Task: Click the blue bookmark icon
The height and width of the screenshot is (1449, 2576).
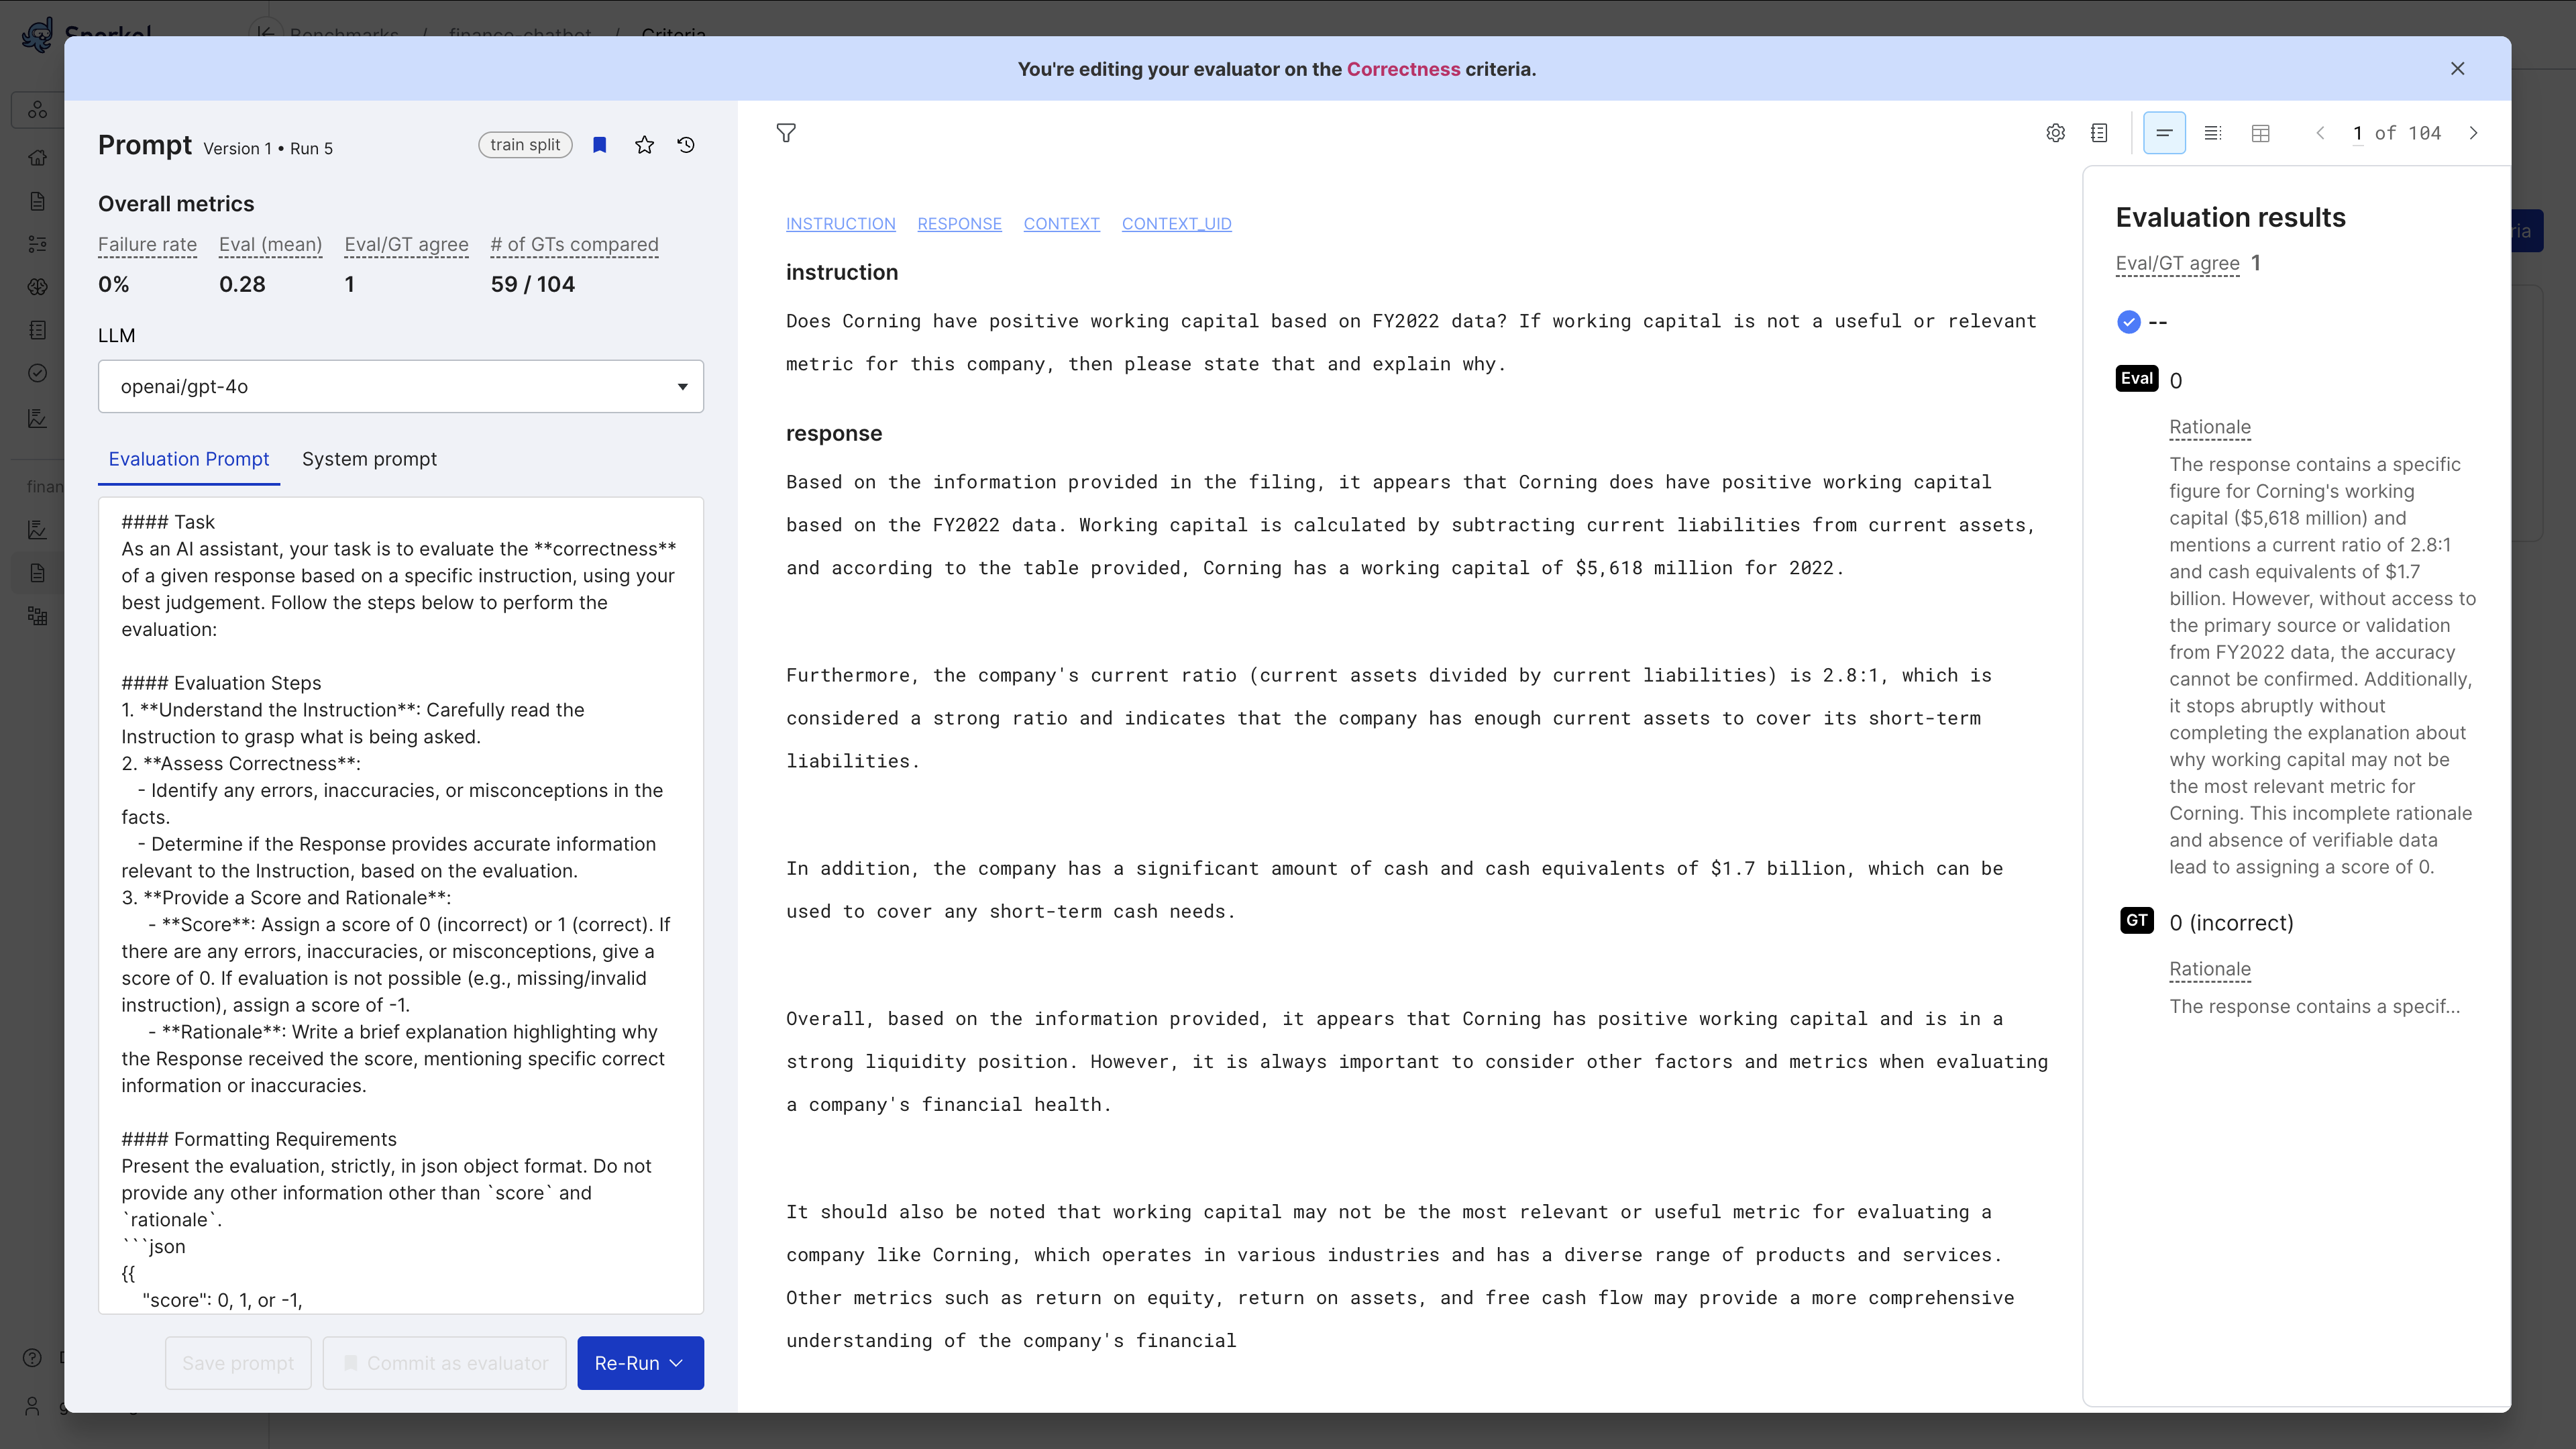Action: 600,145
